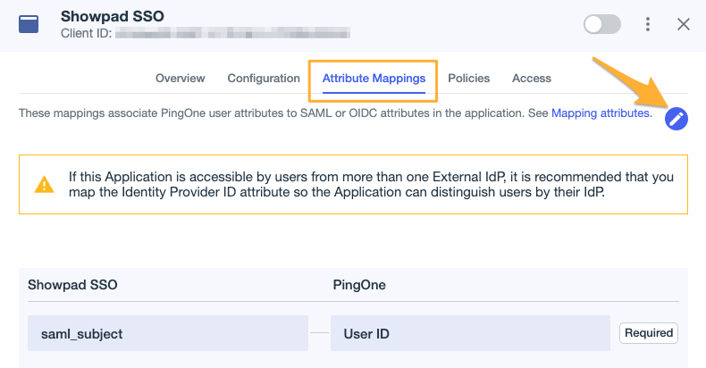Screen dimensions: 706x368
Task: Select the saml_subject attribute field
Action: 168,333
